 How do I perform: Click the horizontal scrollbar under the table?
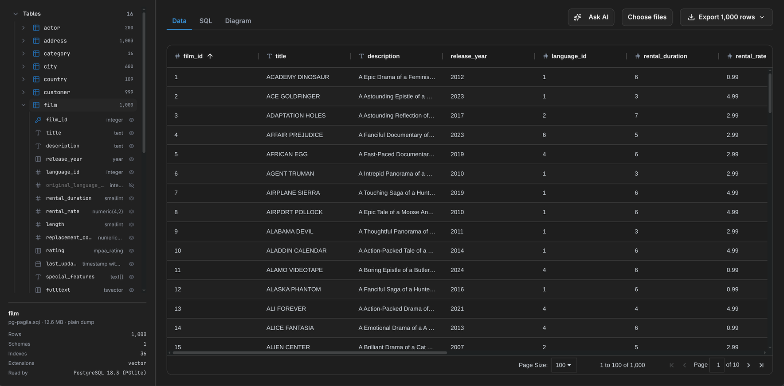310,353
